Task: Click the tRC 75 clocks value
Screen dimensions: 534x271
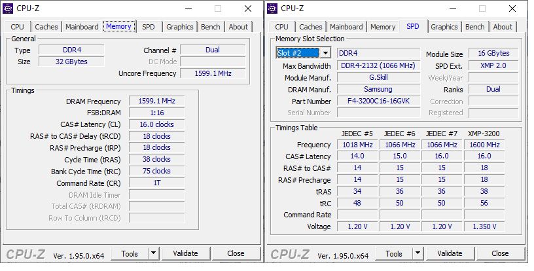Action: tap(156, 172)
